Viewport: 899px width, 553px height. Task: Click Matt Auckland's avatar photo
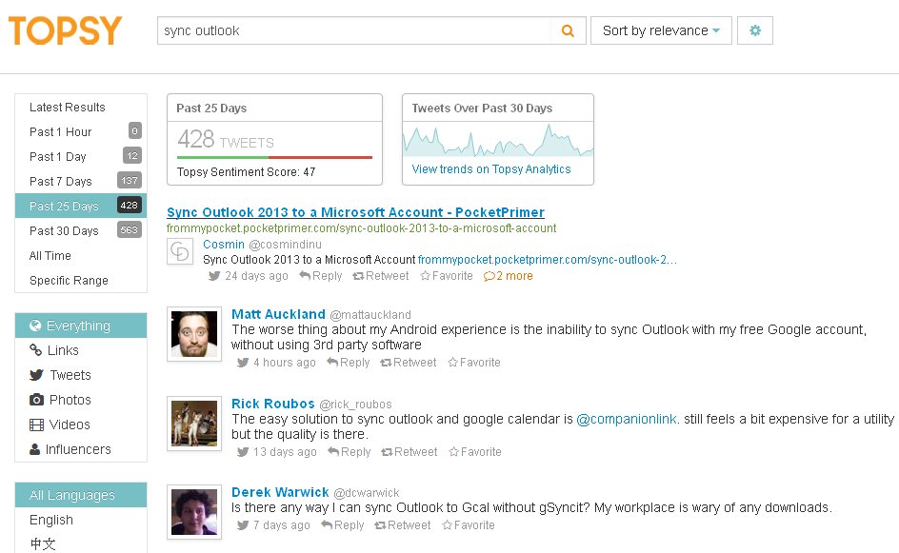[194, 334]
